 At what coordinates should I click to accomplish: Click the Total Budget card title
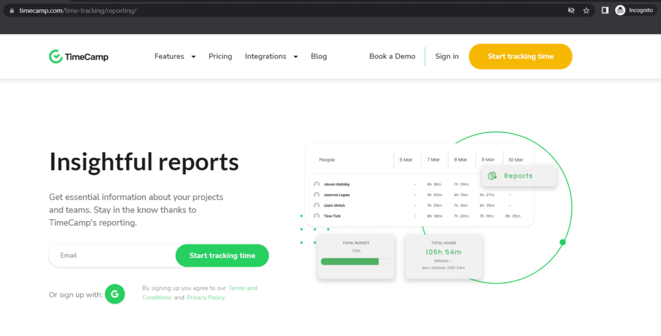(x=356, y=243)
